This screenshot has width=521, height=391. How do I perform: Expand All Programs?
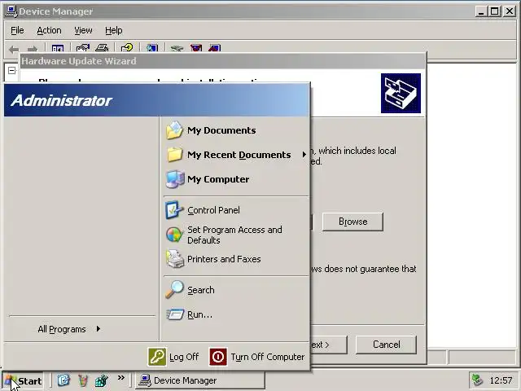click(x=68, y=329)
